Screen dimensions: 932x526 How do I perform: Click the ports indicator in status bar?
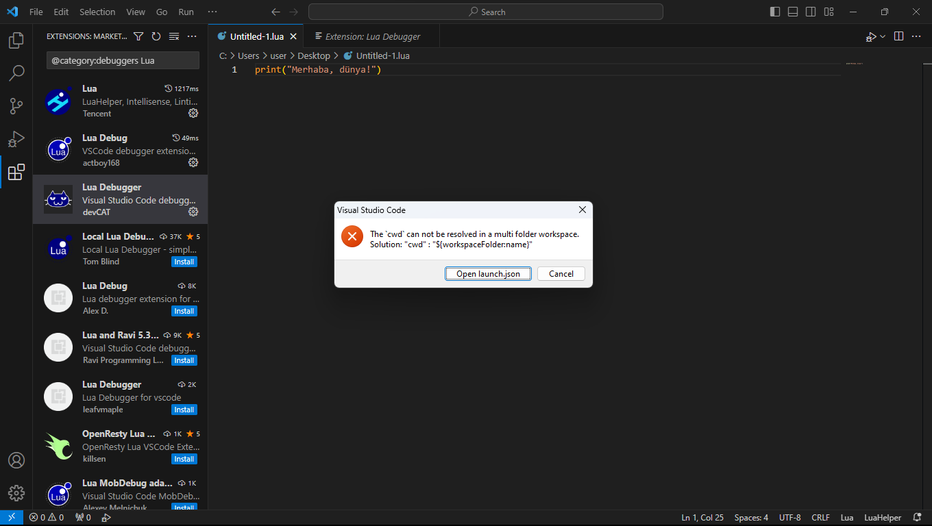coord(83,518)
